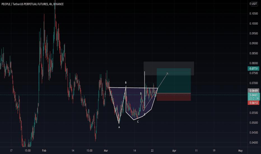
Task: Click the 0.04500 price axis label
Action: [254, 133]
